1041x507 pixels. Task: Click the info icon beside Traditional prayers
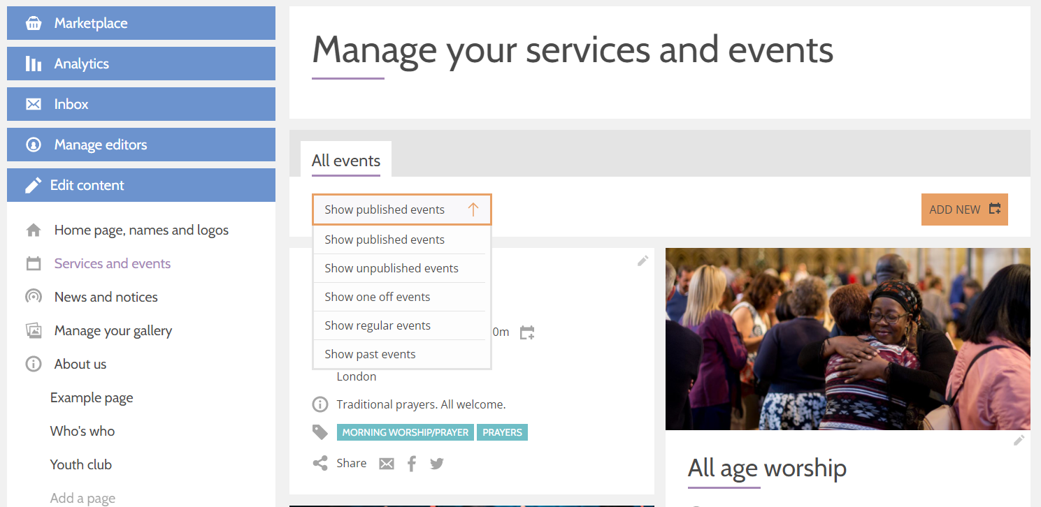(320, 404)
